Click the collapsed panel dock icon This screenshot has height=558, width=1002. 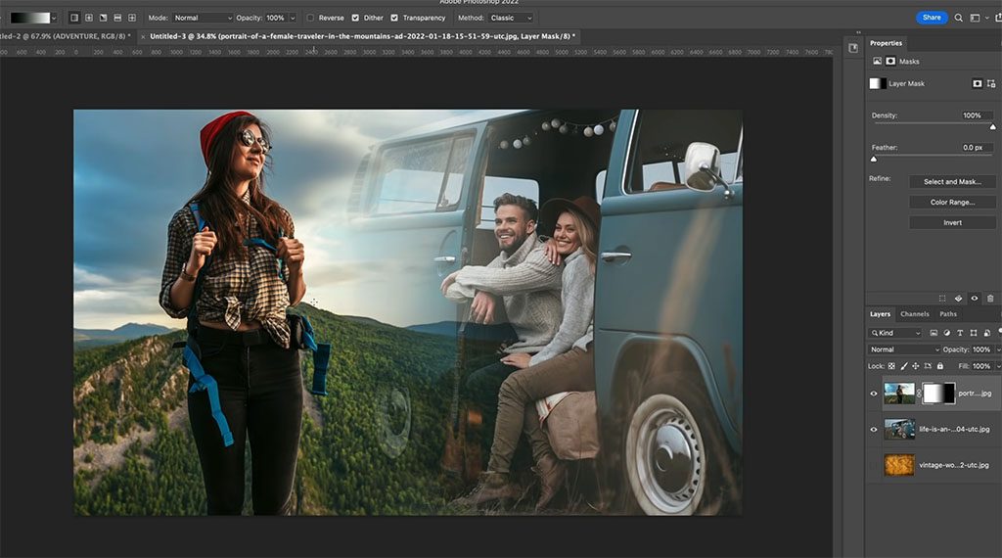pyautogui.click(x=853, y=48)
